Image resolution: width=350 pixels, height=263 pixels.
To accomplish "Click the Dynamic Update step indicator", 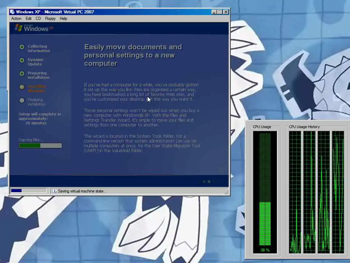I will click(22, 60).
